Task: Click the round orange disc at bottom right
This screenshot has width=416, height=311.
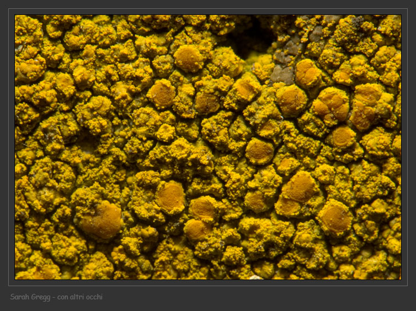Action: (x=335, y=218)
